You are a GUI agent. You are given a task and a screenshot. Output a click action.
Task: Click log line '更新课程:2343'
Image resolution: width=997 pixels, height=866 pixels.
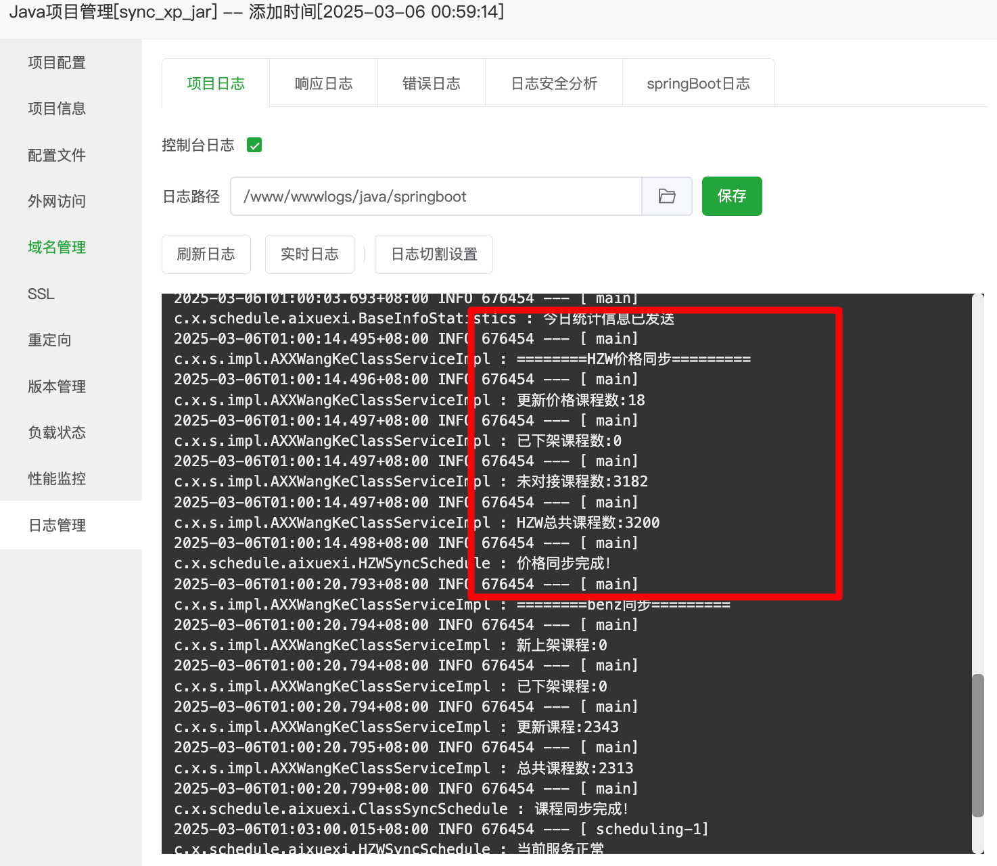click(x=567, y=727)
